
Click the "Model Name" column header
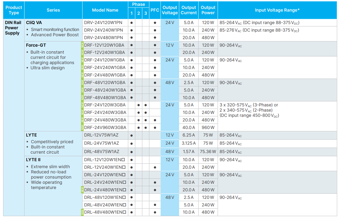(x=105, y=10)
